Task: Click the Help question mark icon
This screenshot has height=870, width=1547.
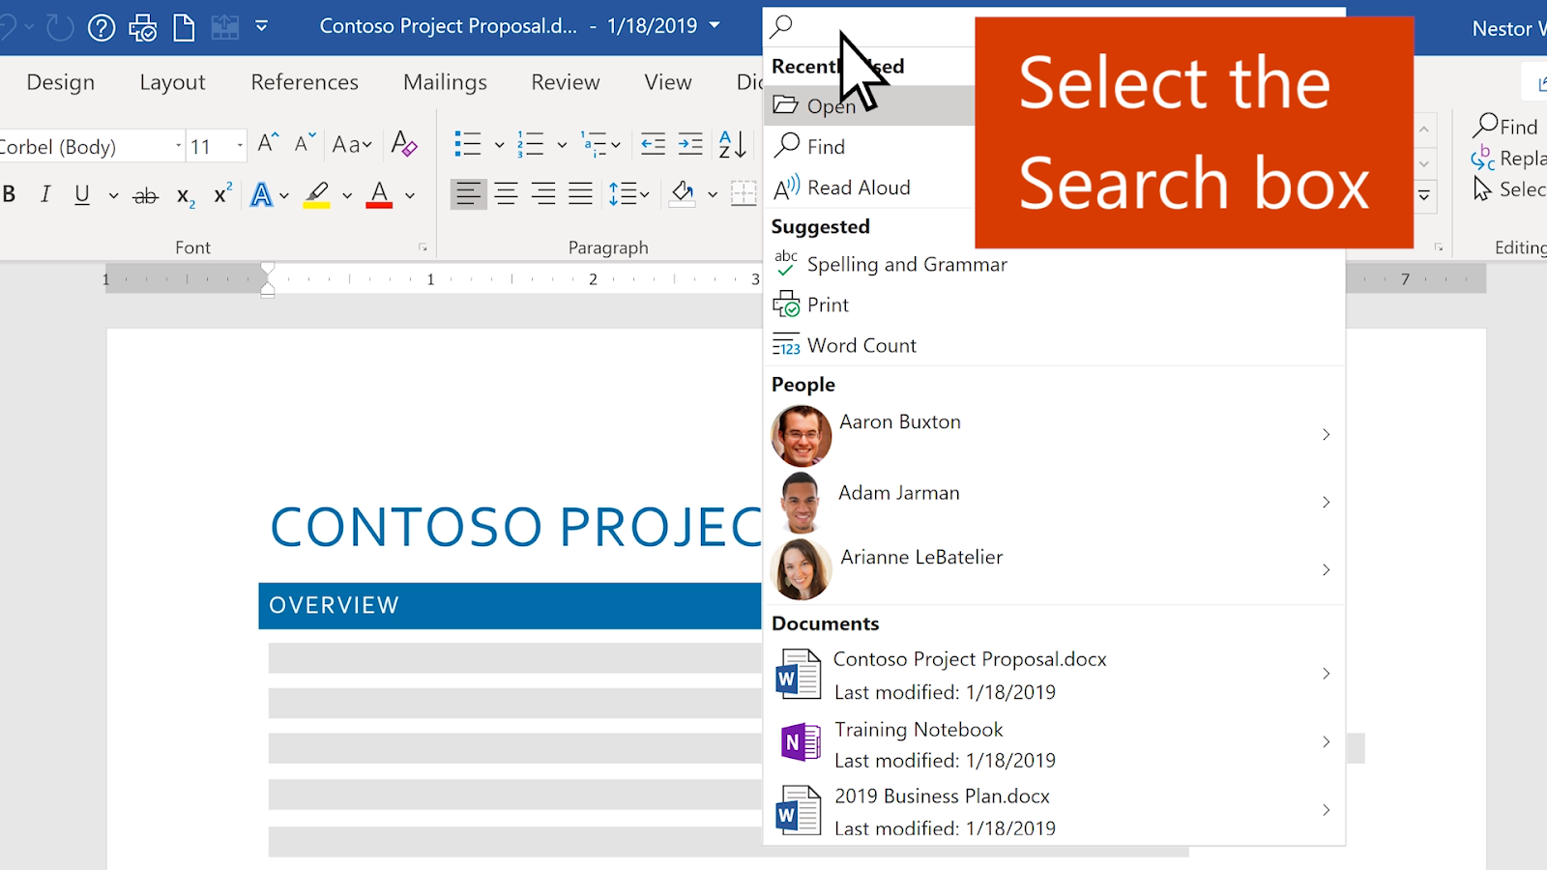Action: [x=102, y=27]
